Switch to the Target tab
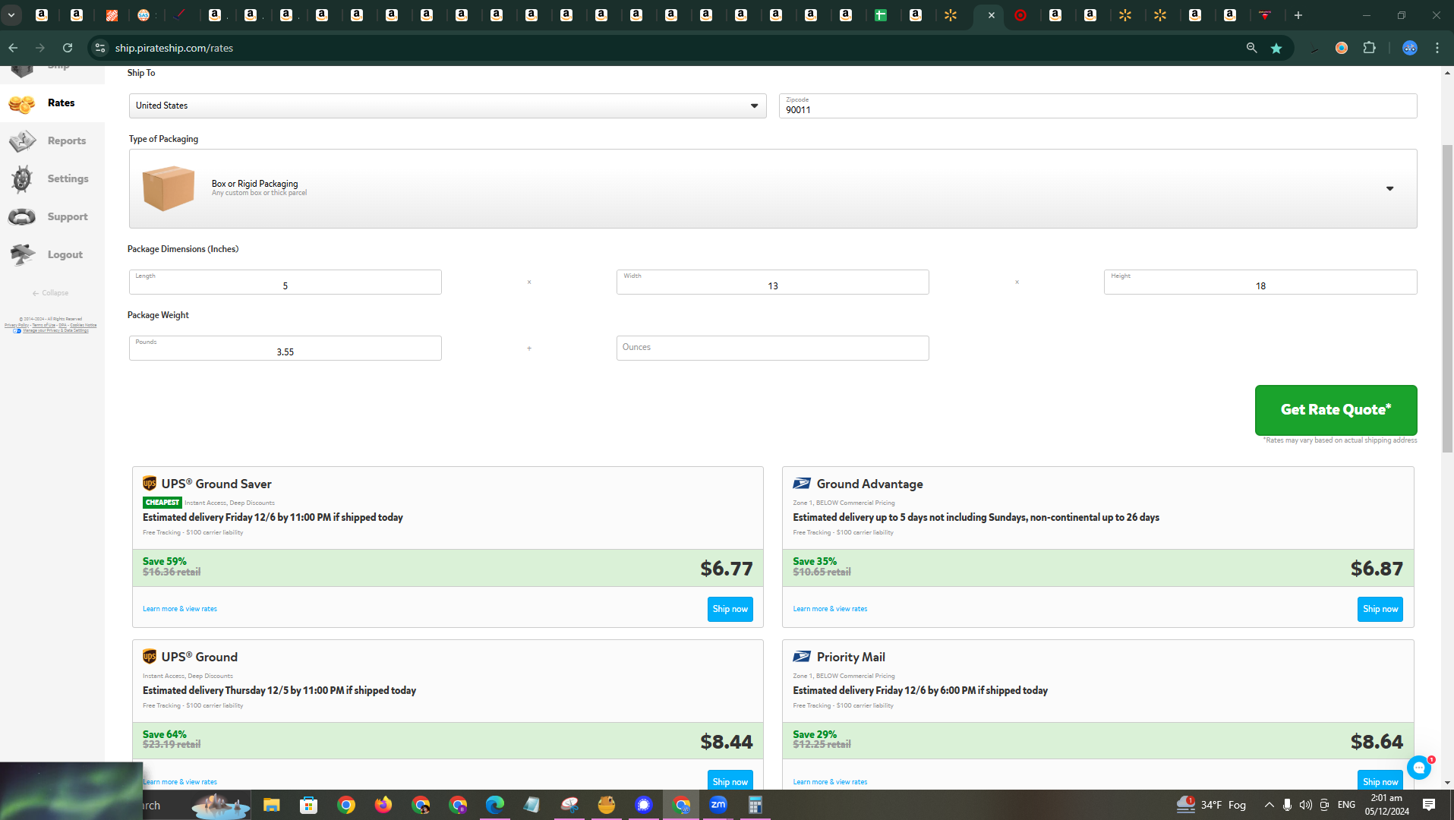Screen dimensions: 1454x820 pyautogui.click(x=1020, y=15)
